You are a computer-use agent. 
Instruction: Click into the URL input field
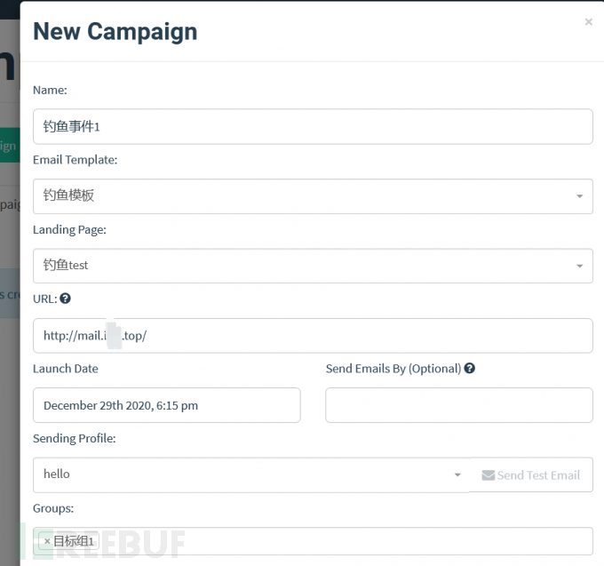pyautogui.click(x=313, y=336)
